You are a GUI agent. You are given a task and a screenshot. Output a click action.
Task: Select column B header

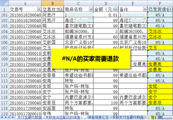pos(53,3)
